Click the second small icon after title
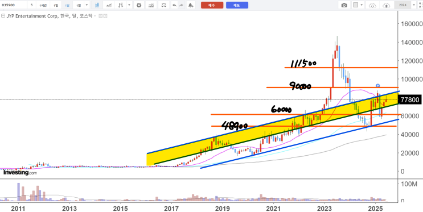423x212 pixels. coord(105,16)
